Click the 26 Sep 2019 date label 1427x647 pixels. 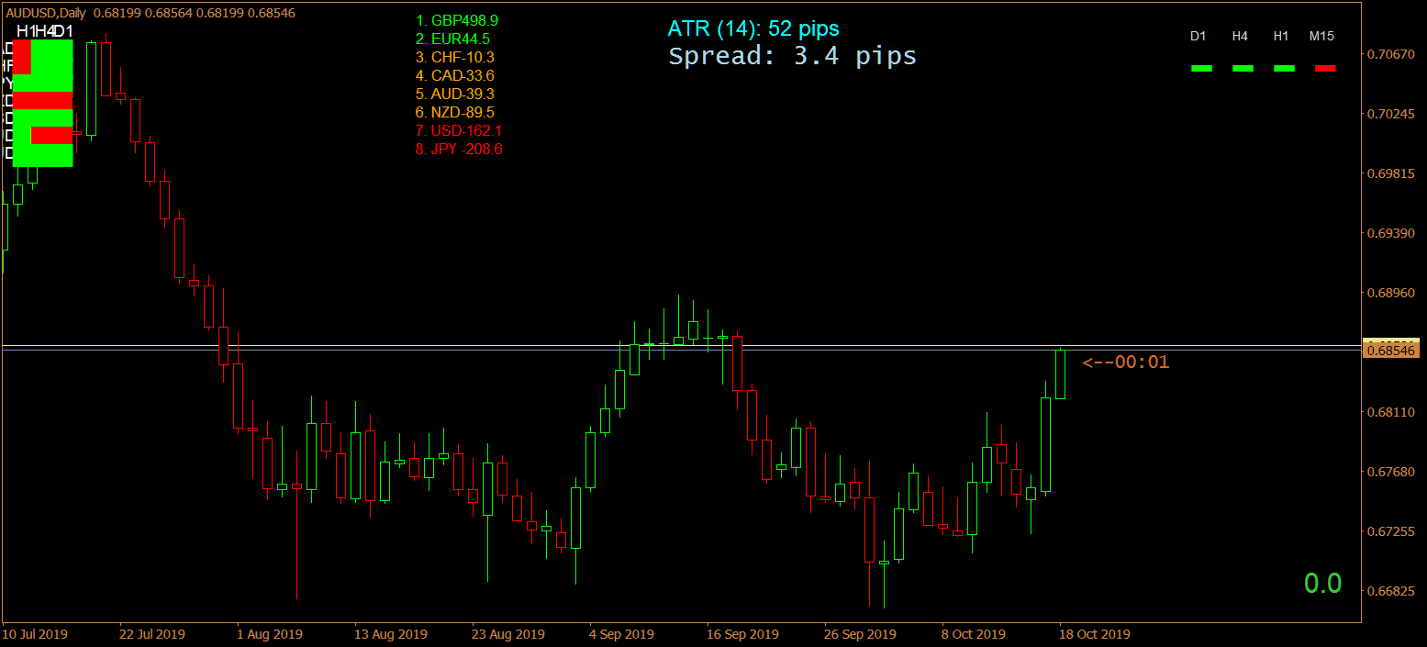860,634
